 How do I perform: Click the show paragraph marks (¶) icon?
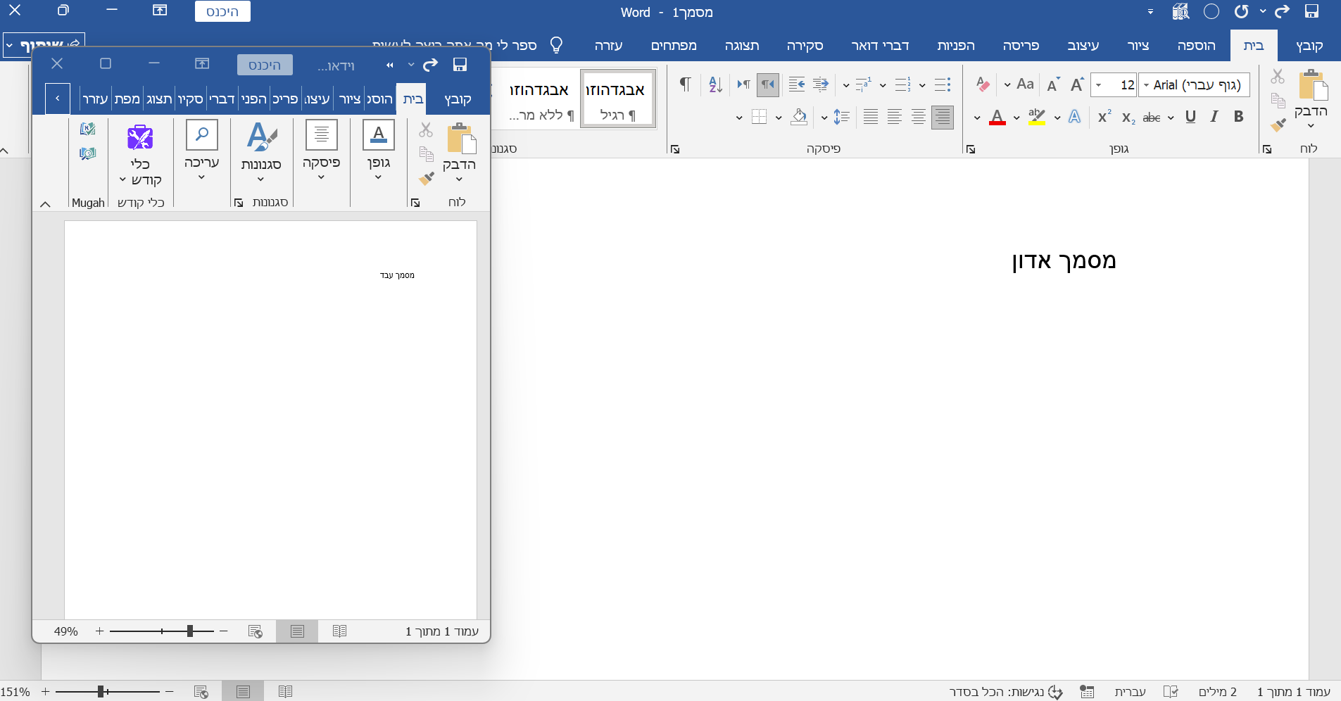click(684, 84)
